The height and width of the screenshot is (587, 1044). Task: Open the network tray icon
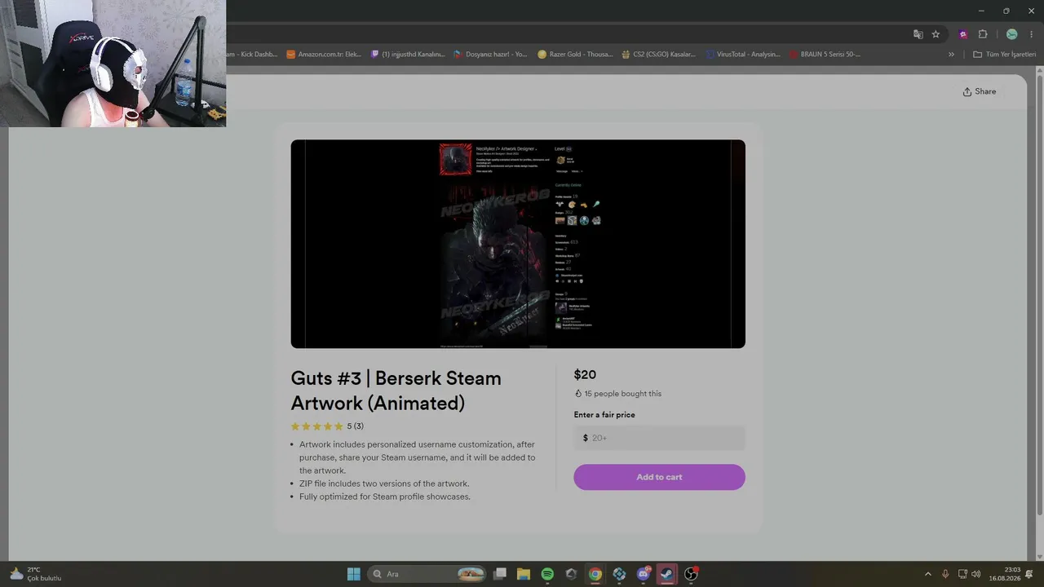(x=962, y=574)
